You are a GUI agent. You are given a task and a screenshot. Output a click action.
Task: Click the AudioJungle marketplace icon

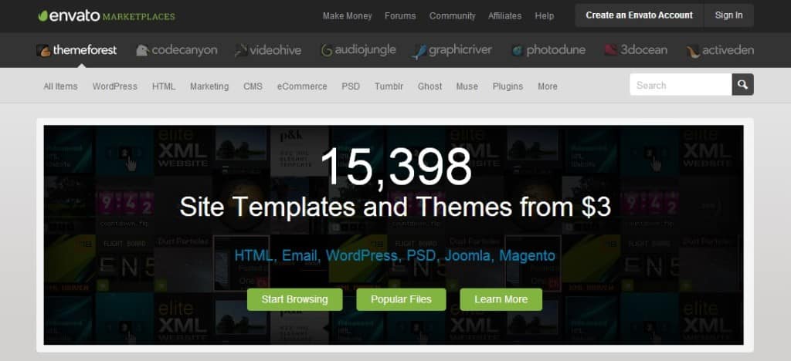[327, 50]
